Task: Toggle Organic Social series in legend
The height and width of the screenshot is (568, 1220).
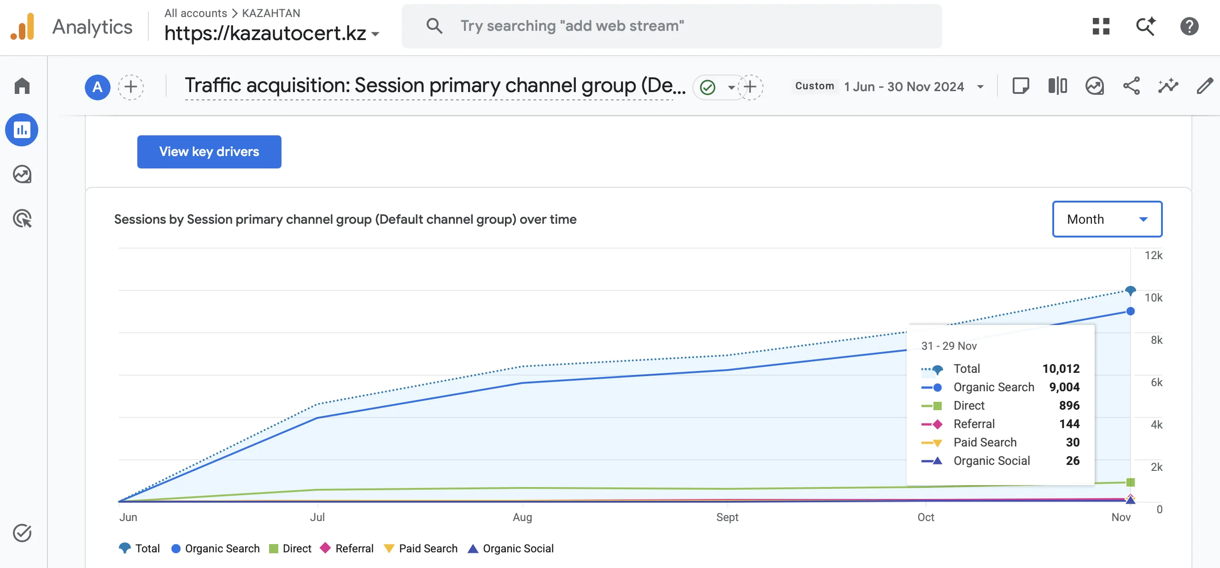Action: click(510, 548)
